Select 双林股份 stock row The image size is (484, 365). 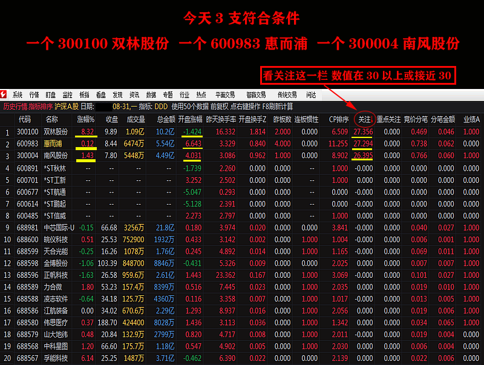click(56, 132)
